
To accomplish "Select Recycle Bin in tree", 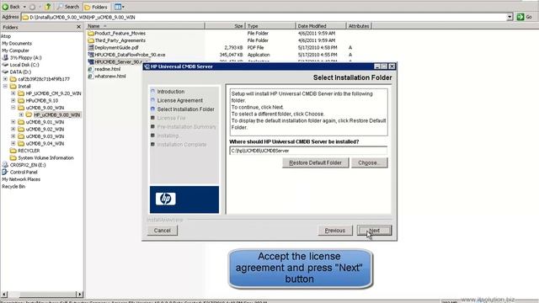I will (x=13, y=187).
